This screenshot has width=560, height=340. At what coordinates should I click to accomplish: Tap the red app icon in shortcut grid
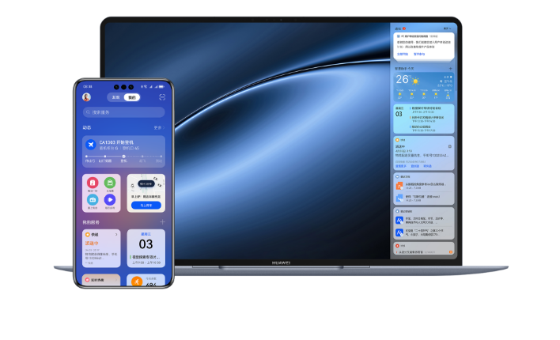[x=93, y=183]
